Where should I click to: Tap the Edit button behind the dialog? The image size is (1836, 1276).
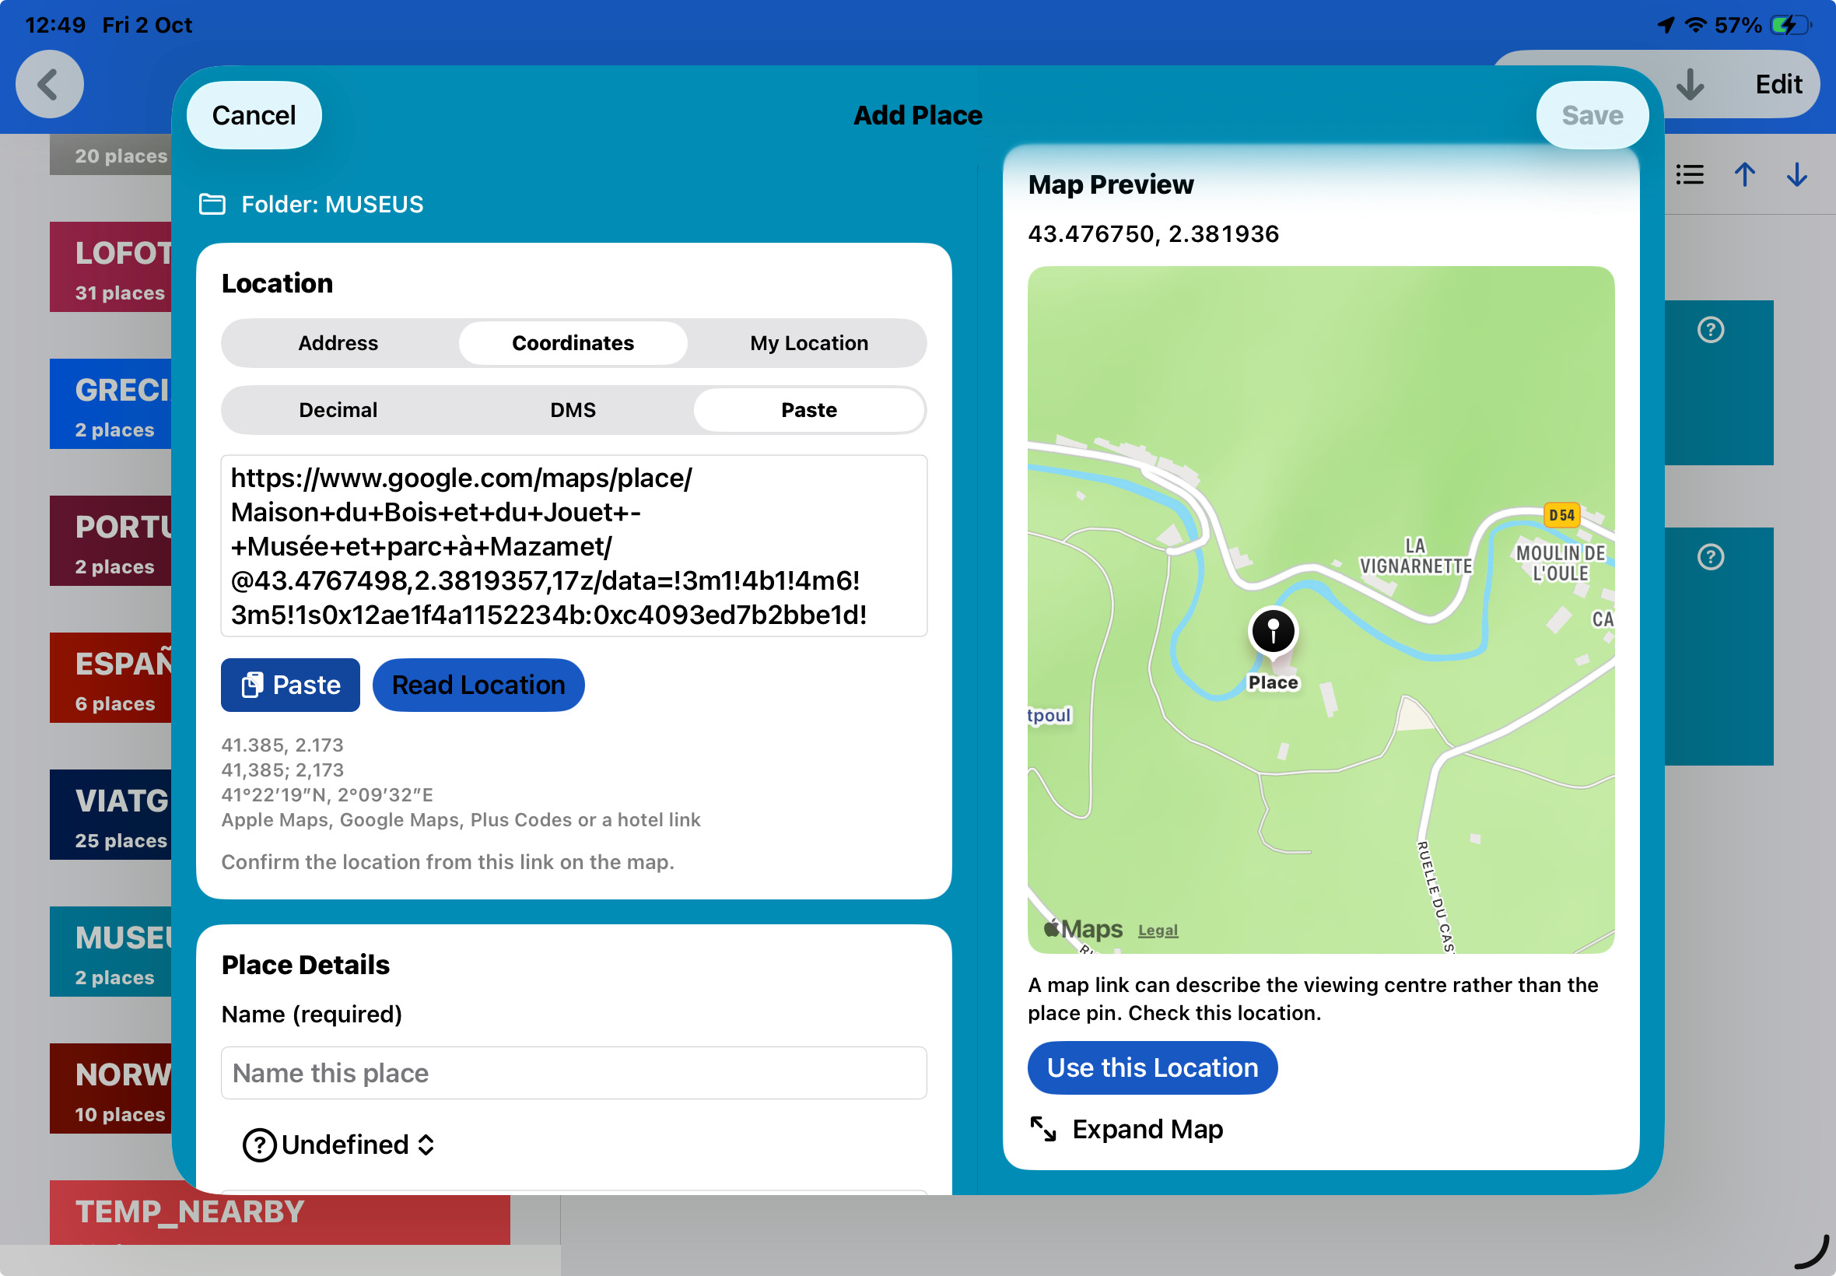(x=1778, y=84)
